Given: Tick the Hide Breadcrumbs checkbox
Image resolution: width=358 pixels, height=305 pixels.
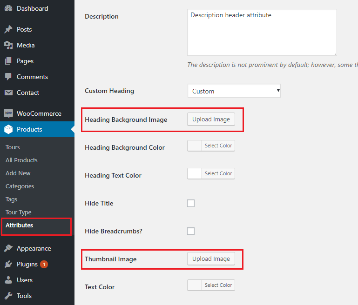Looking at the screenshot, I should click(x=191, y=231).
